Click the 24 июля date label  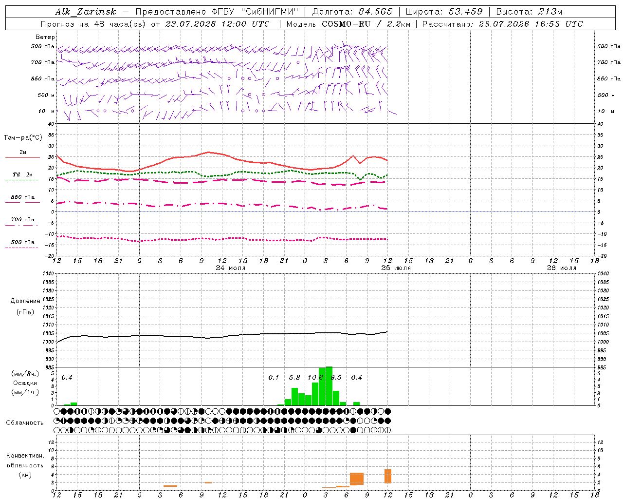click(231, 268)
